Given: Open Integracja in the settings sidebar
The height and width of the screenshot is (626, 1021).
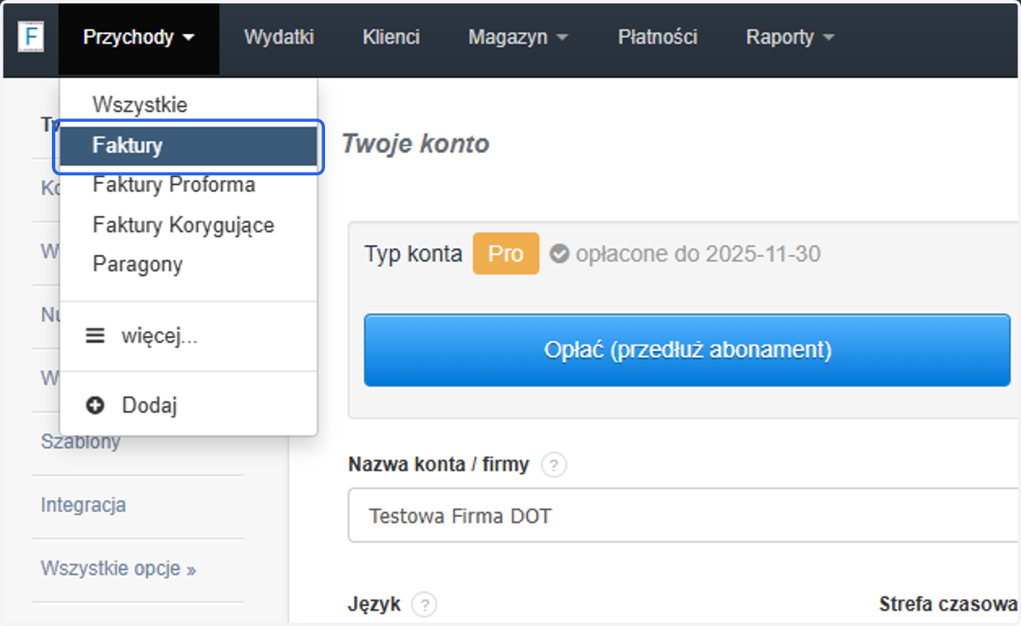Looking at the screenshot, I should [x=83, y=505].
